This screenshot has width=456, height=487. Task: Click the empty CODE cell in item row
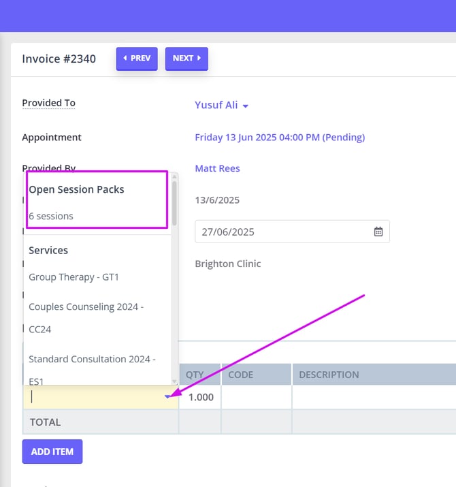pos(256,397)
